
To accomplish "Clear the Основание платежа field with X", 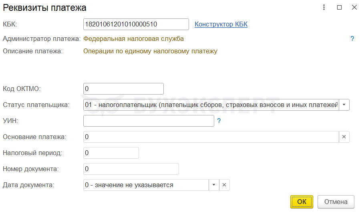I will [x=344, y=137].
